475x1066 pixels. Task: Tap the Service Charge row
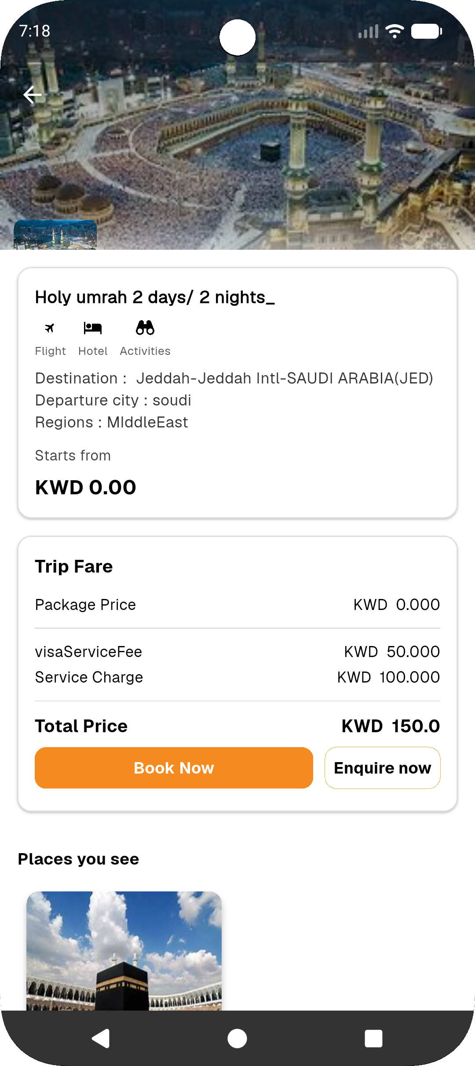237,677
